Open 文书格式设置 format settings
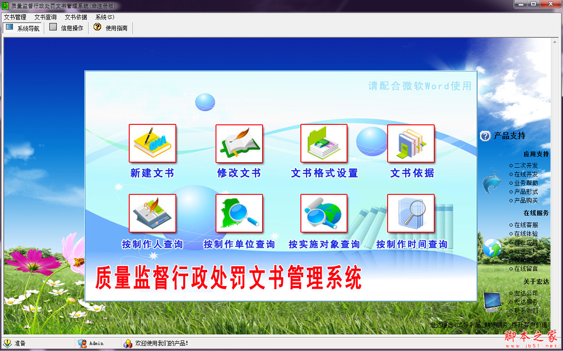The height and width of the screenshot is (351, 563). click(x=323, y=144)
